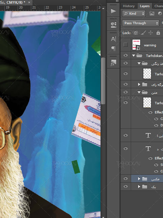Image resolution: width=163 pixels, height=218 pixels.
Task: Select the متن group name
Action: [x=155, y=93]
